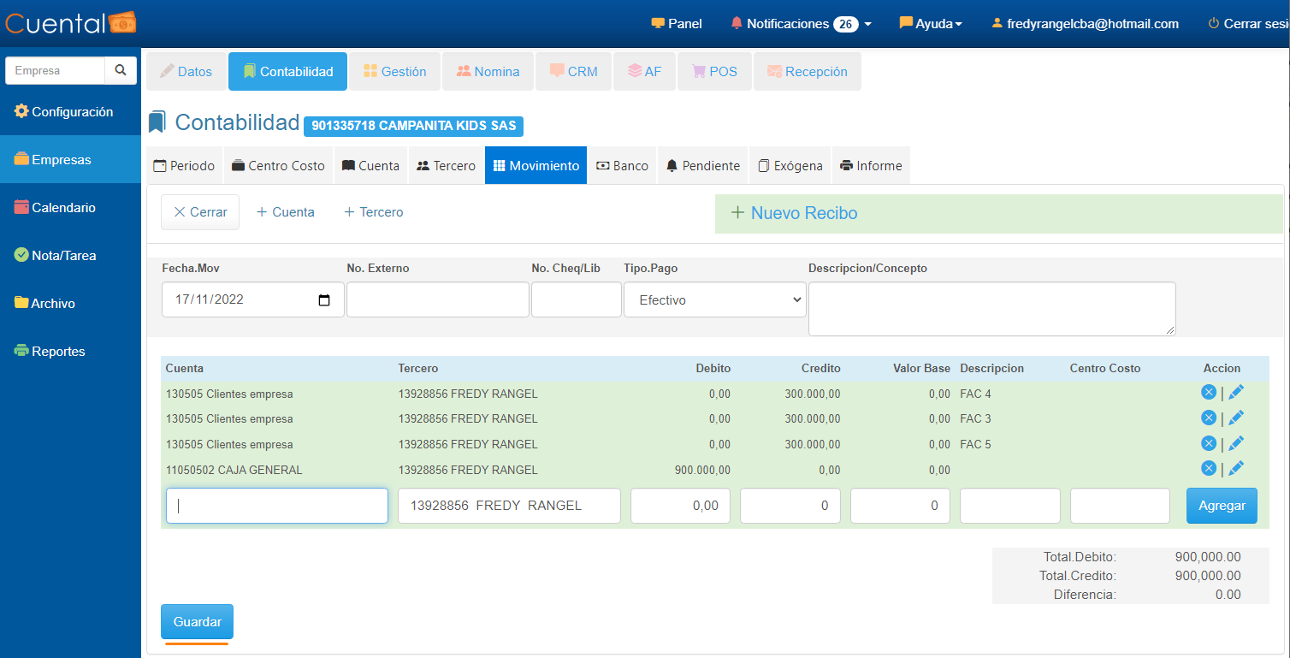Click the Empresa search field

pos(56,71)
